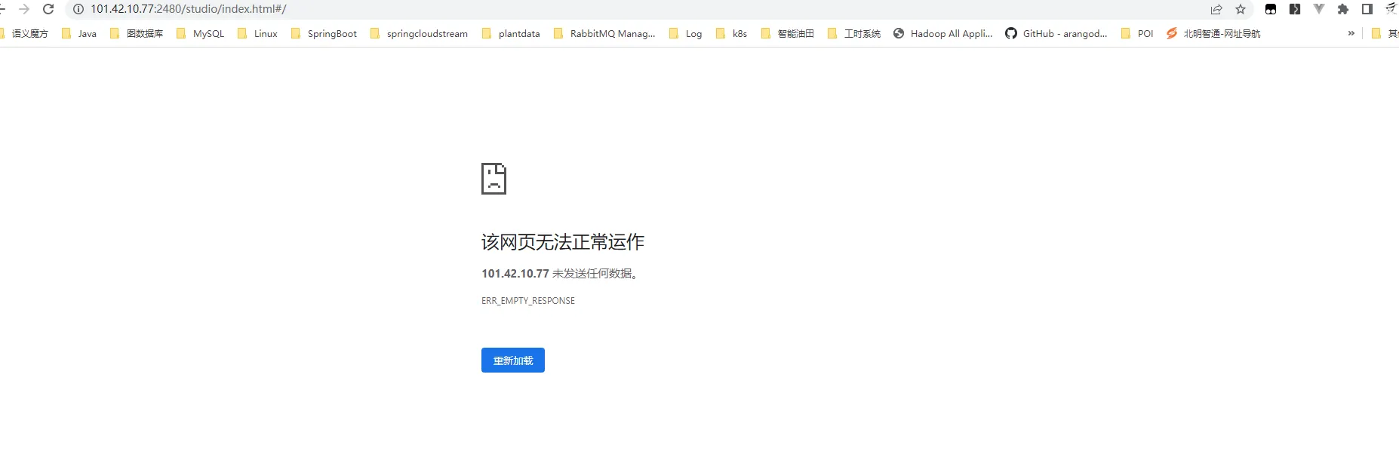1399x451 pixels.
Task: Click the forward navigation arrow
Action: pyautogui.click(x=24, y=9)
